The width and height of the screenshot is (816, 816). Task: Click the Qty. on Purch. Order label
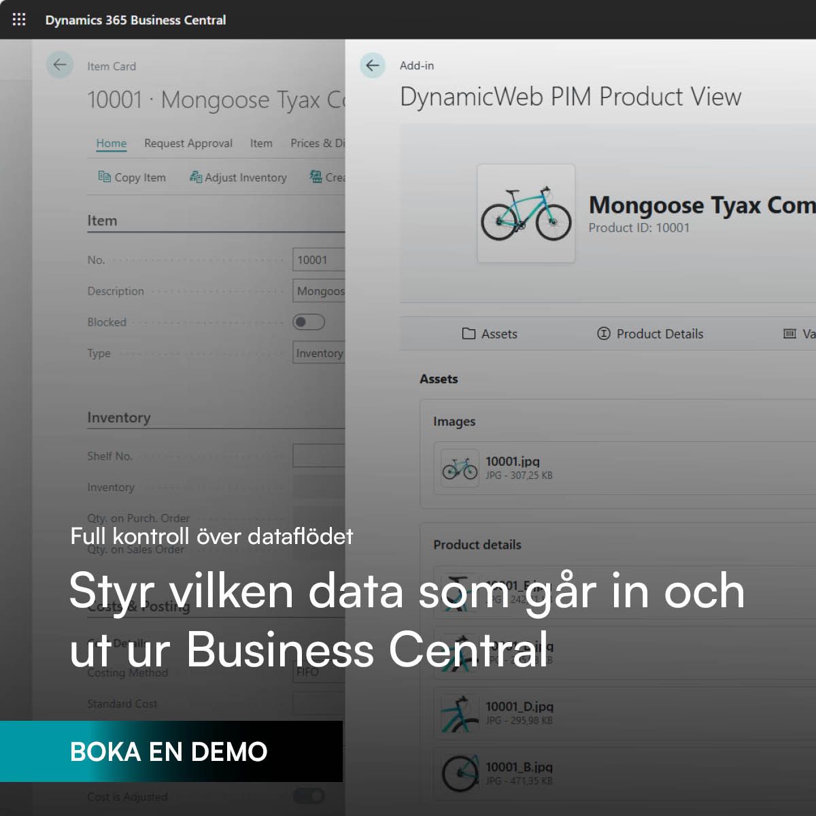point(139,518)
